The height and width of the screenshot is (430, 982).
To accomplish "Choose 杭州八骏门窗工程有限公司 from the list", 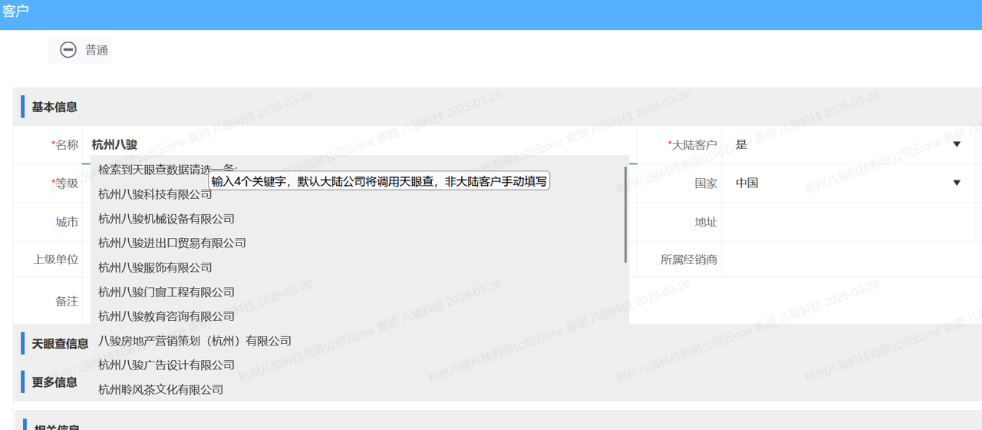I will click(x=166, y=292).
